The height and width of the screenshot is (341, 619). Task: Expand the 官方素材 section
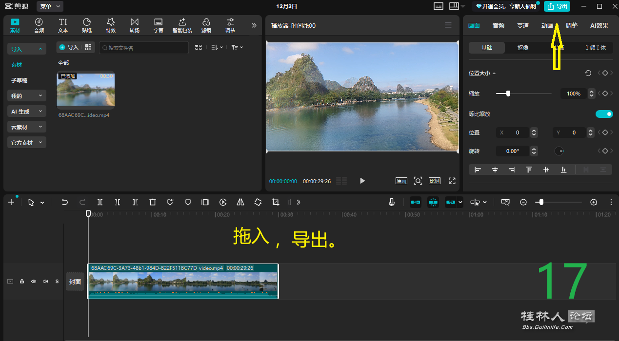coord(27,143)
